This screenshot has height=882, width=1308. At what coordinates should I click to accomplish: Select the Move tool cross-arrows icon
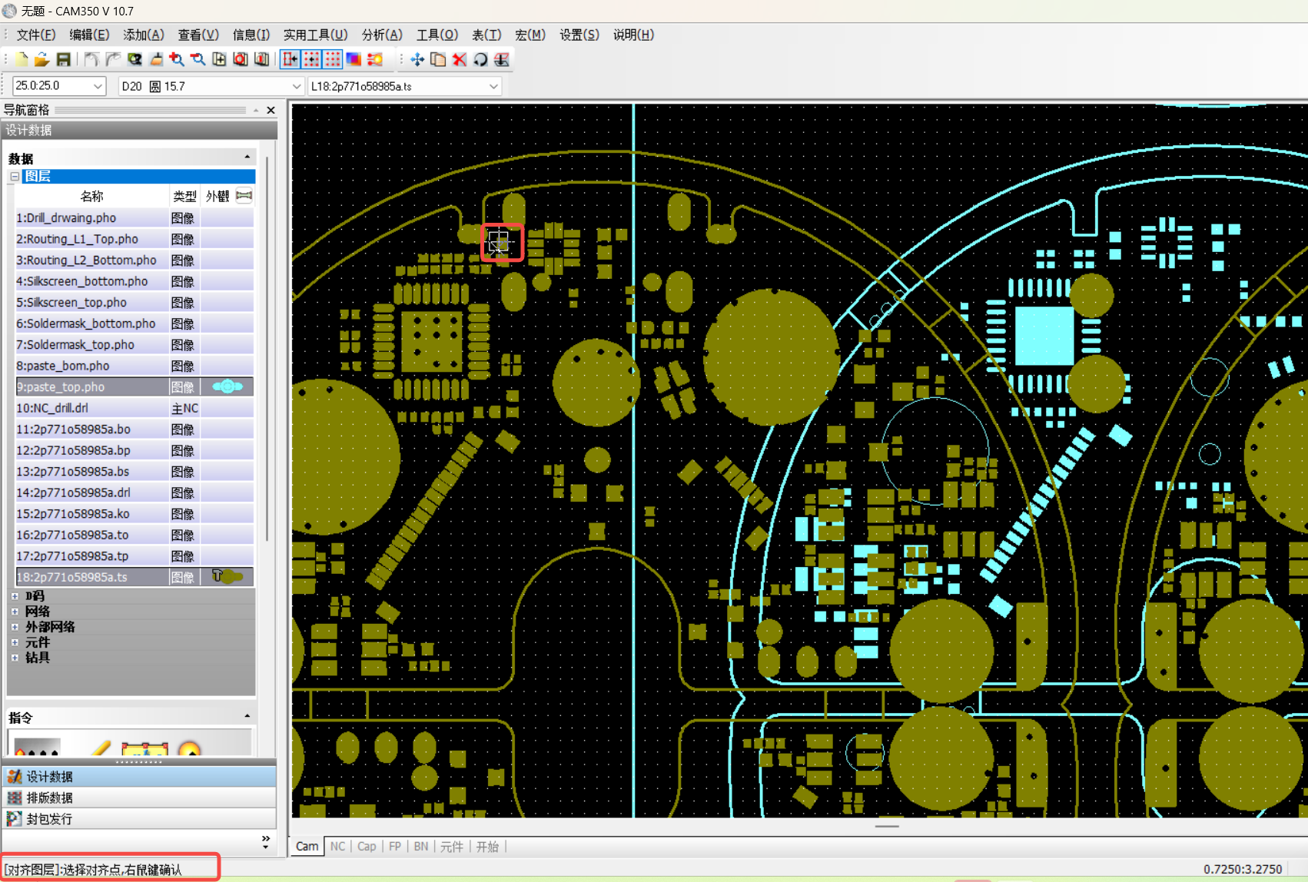(x=417, y=59)
